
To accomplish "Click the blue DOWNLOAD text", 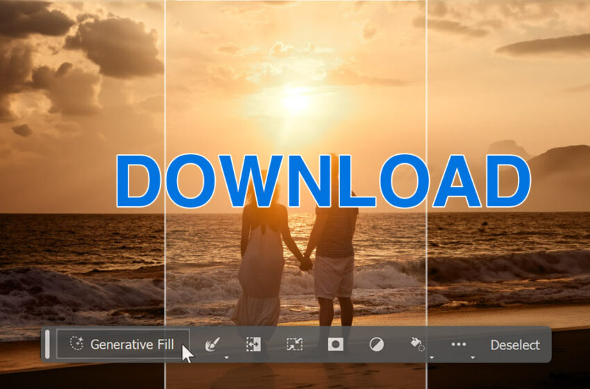I will click(323, 182).
